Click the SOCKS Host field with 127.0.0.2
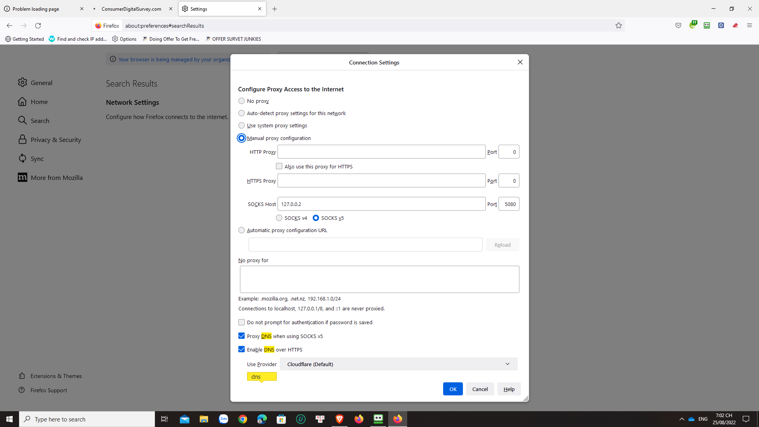Image resolution: width=759 pixels, height=427 pixels. pyautogui.click(x=381, y=204)
